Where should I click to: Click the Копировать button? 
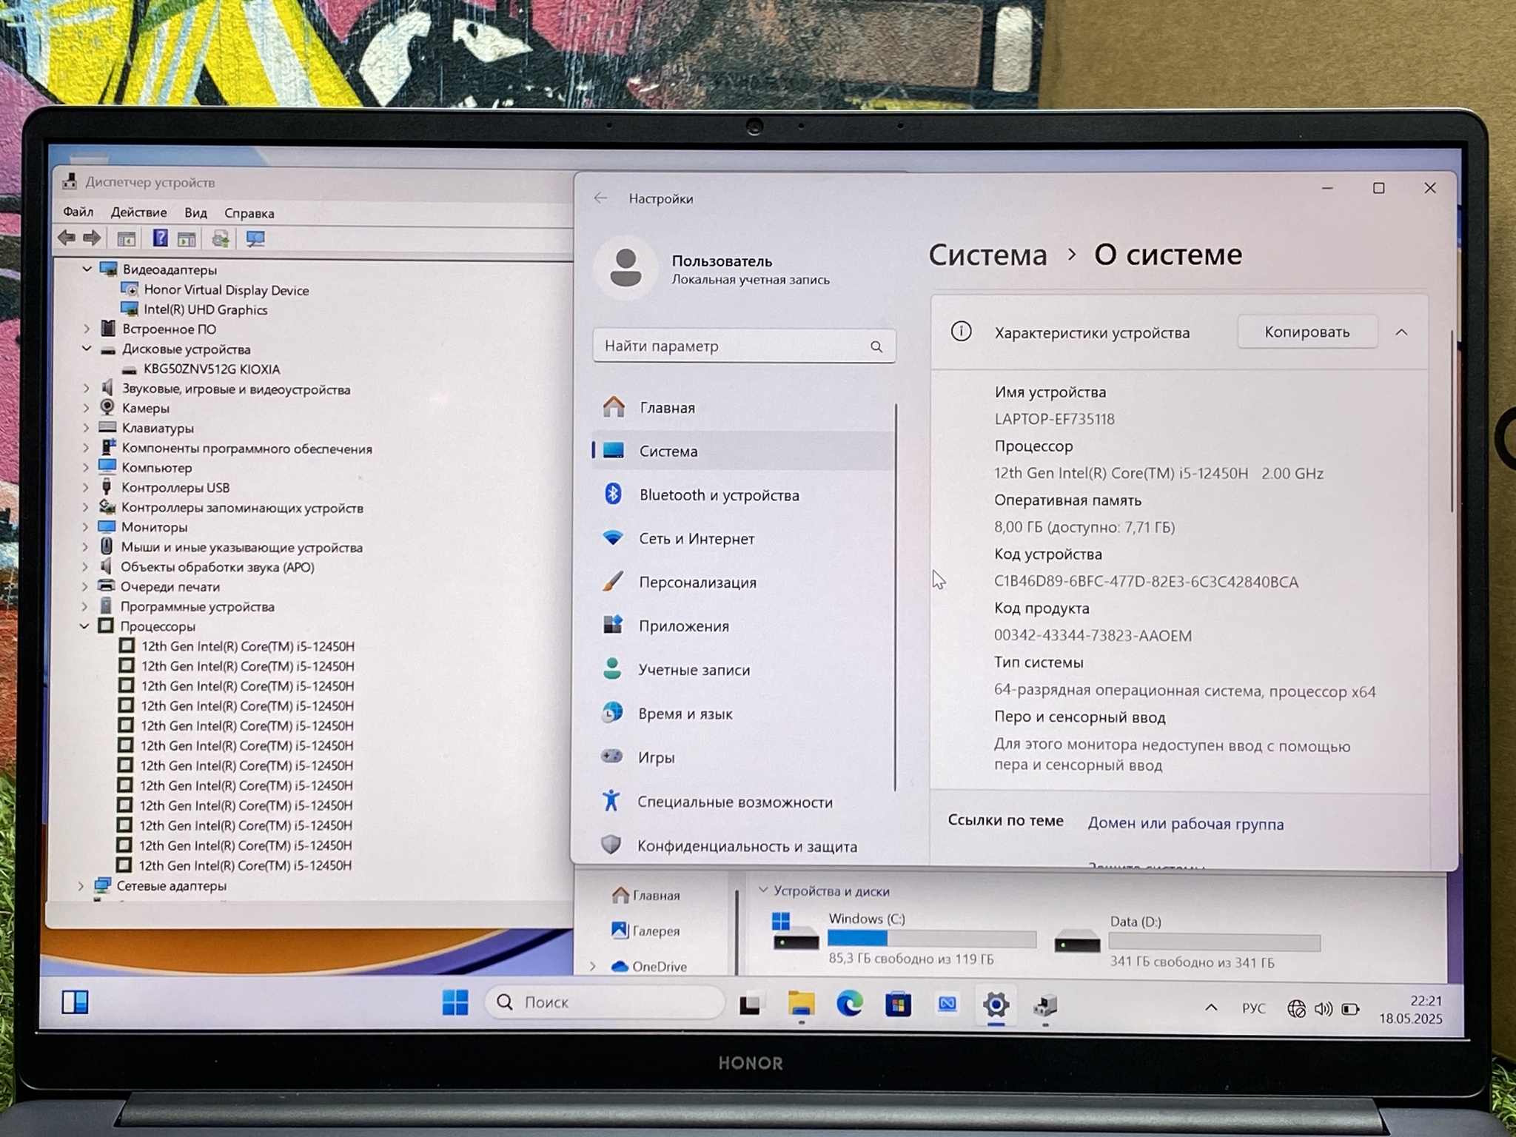[x=1307, y=332]
